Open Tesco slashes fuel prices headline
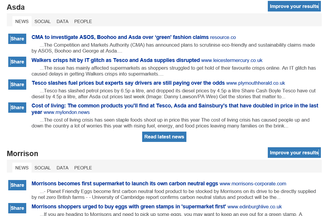Image resolution: width=325 pixels, height=216 pixels. point(128,83)
